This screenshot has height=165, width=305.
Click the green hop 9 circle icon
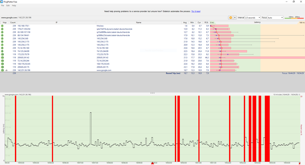[x=2, y=51]
